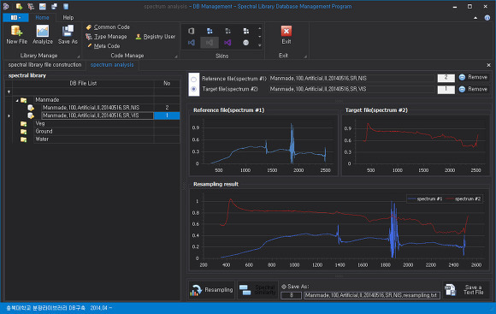Click the red Exit icon
This screenshot has height=314, width=496.
286,31
